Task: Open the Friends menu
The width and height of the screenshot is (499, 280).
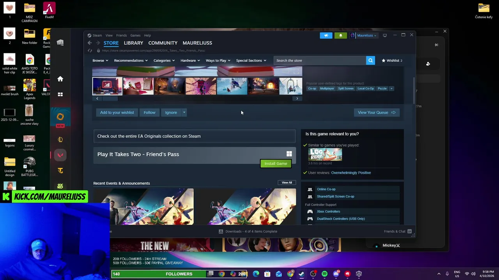Action: pos(121,35)
